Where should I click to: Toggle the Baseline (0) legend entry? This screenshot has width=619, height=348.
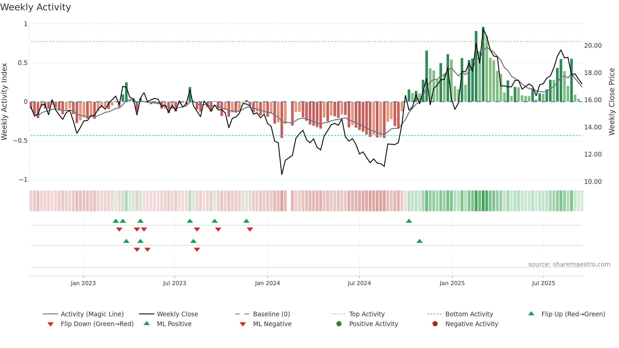pos(263,314)
